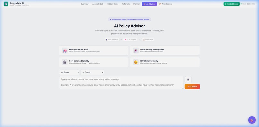This screenshot has width=259, height=127.
Task: Open the Overview tab
Action: 85,4
